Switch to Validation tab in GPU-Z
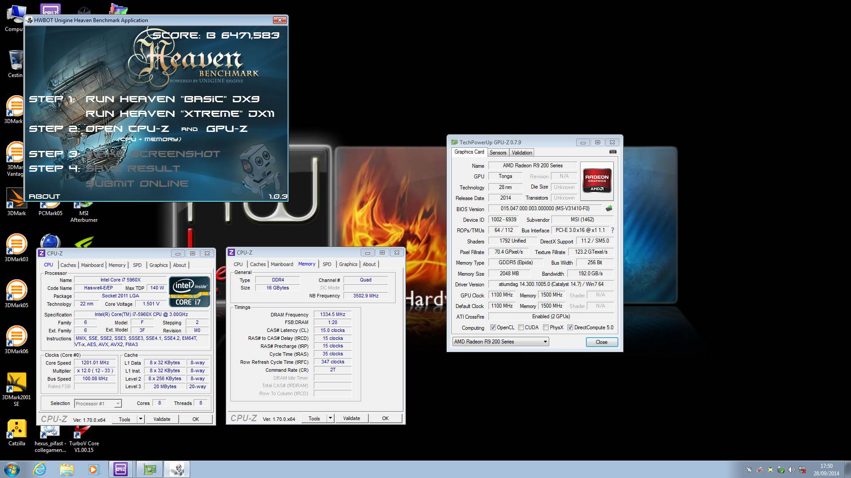Screen dimensions: 851x478 point(522,153)
